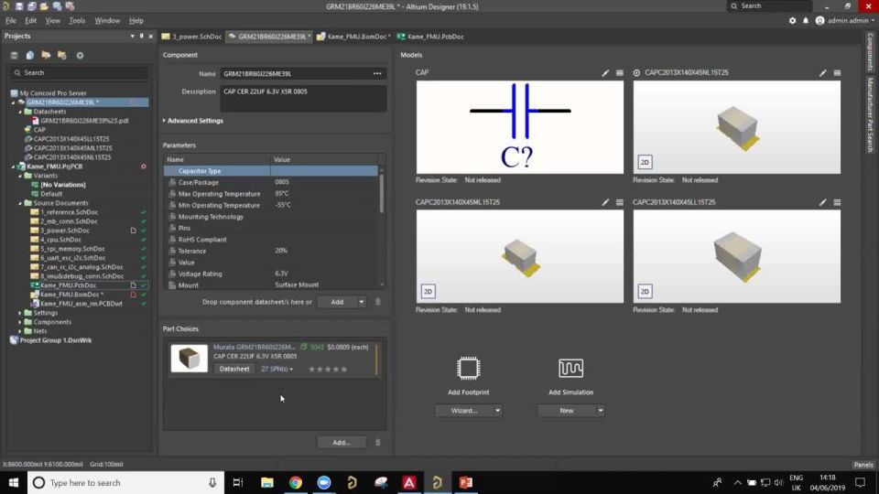Click the Datasheet button in Part Choices

pos(234,369)
